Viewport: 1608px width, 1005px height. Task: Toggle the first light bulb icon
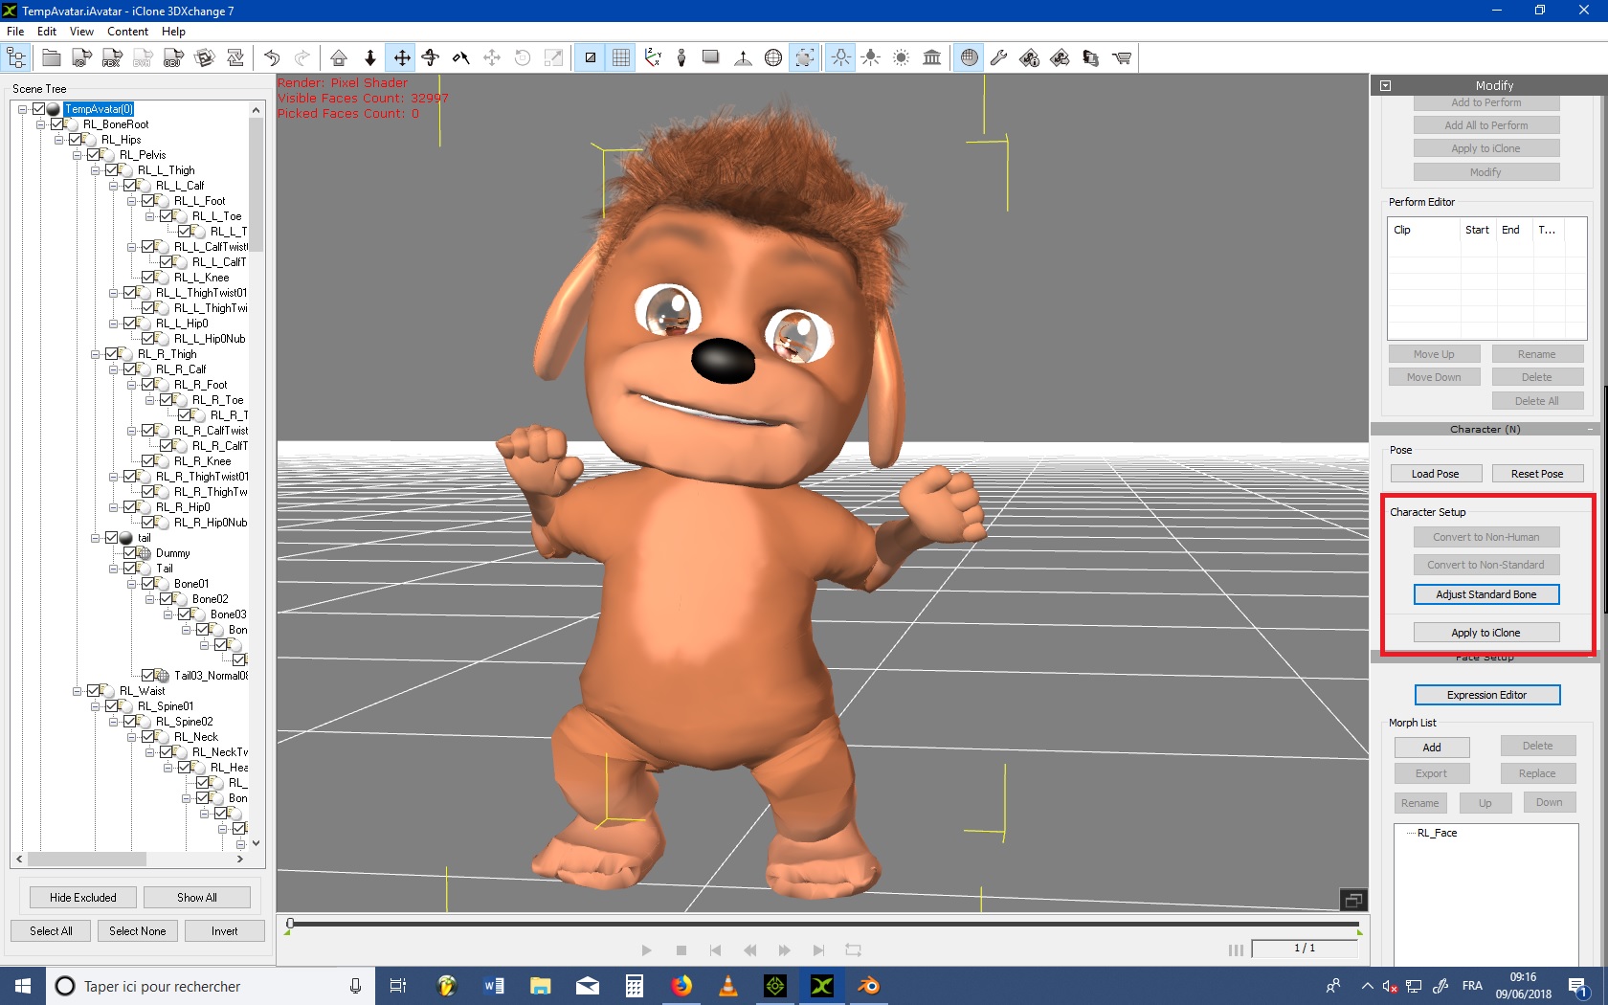(840, 58)
